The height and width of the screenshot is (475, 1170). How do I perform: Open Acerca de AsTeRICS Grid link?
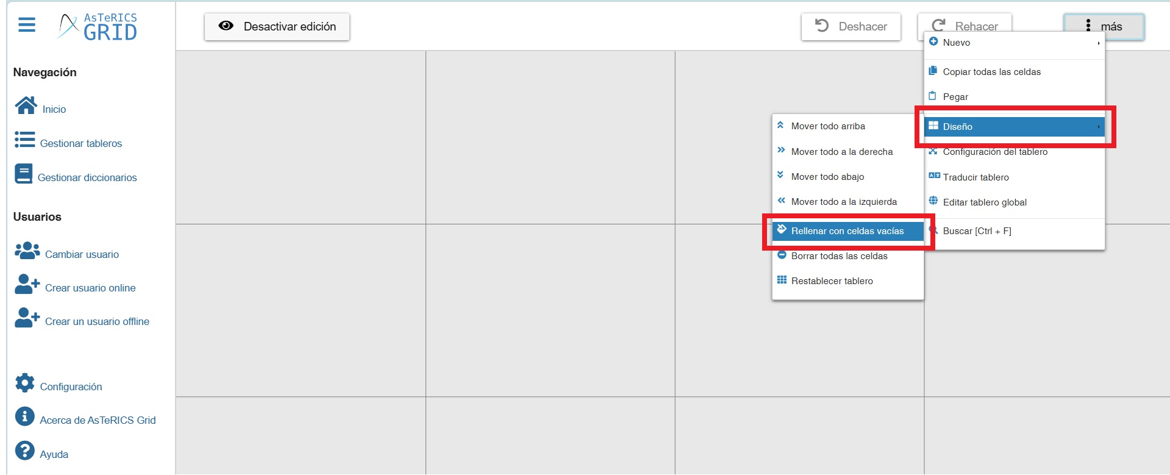[98, 420]
